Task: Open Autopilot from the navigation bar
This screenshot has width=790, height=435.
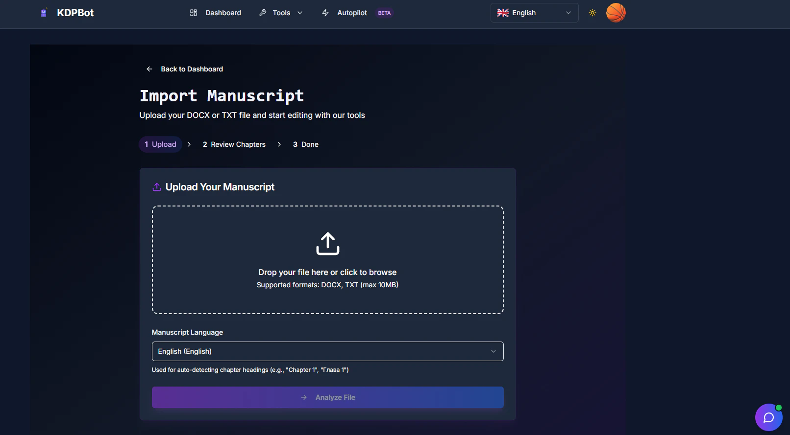Action: tap(352, 13)
